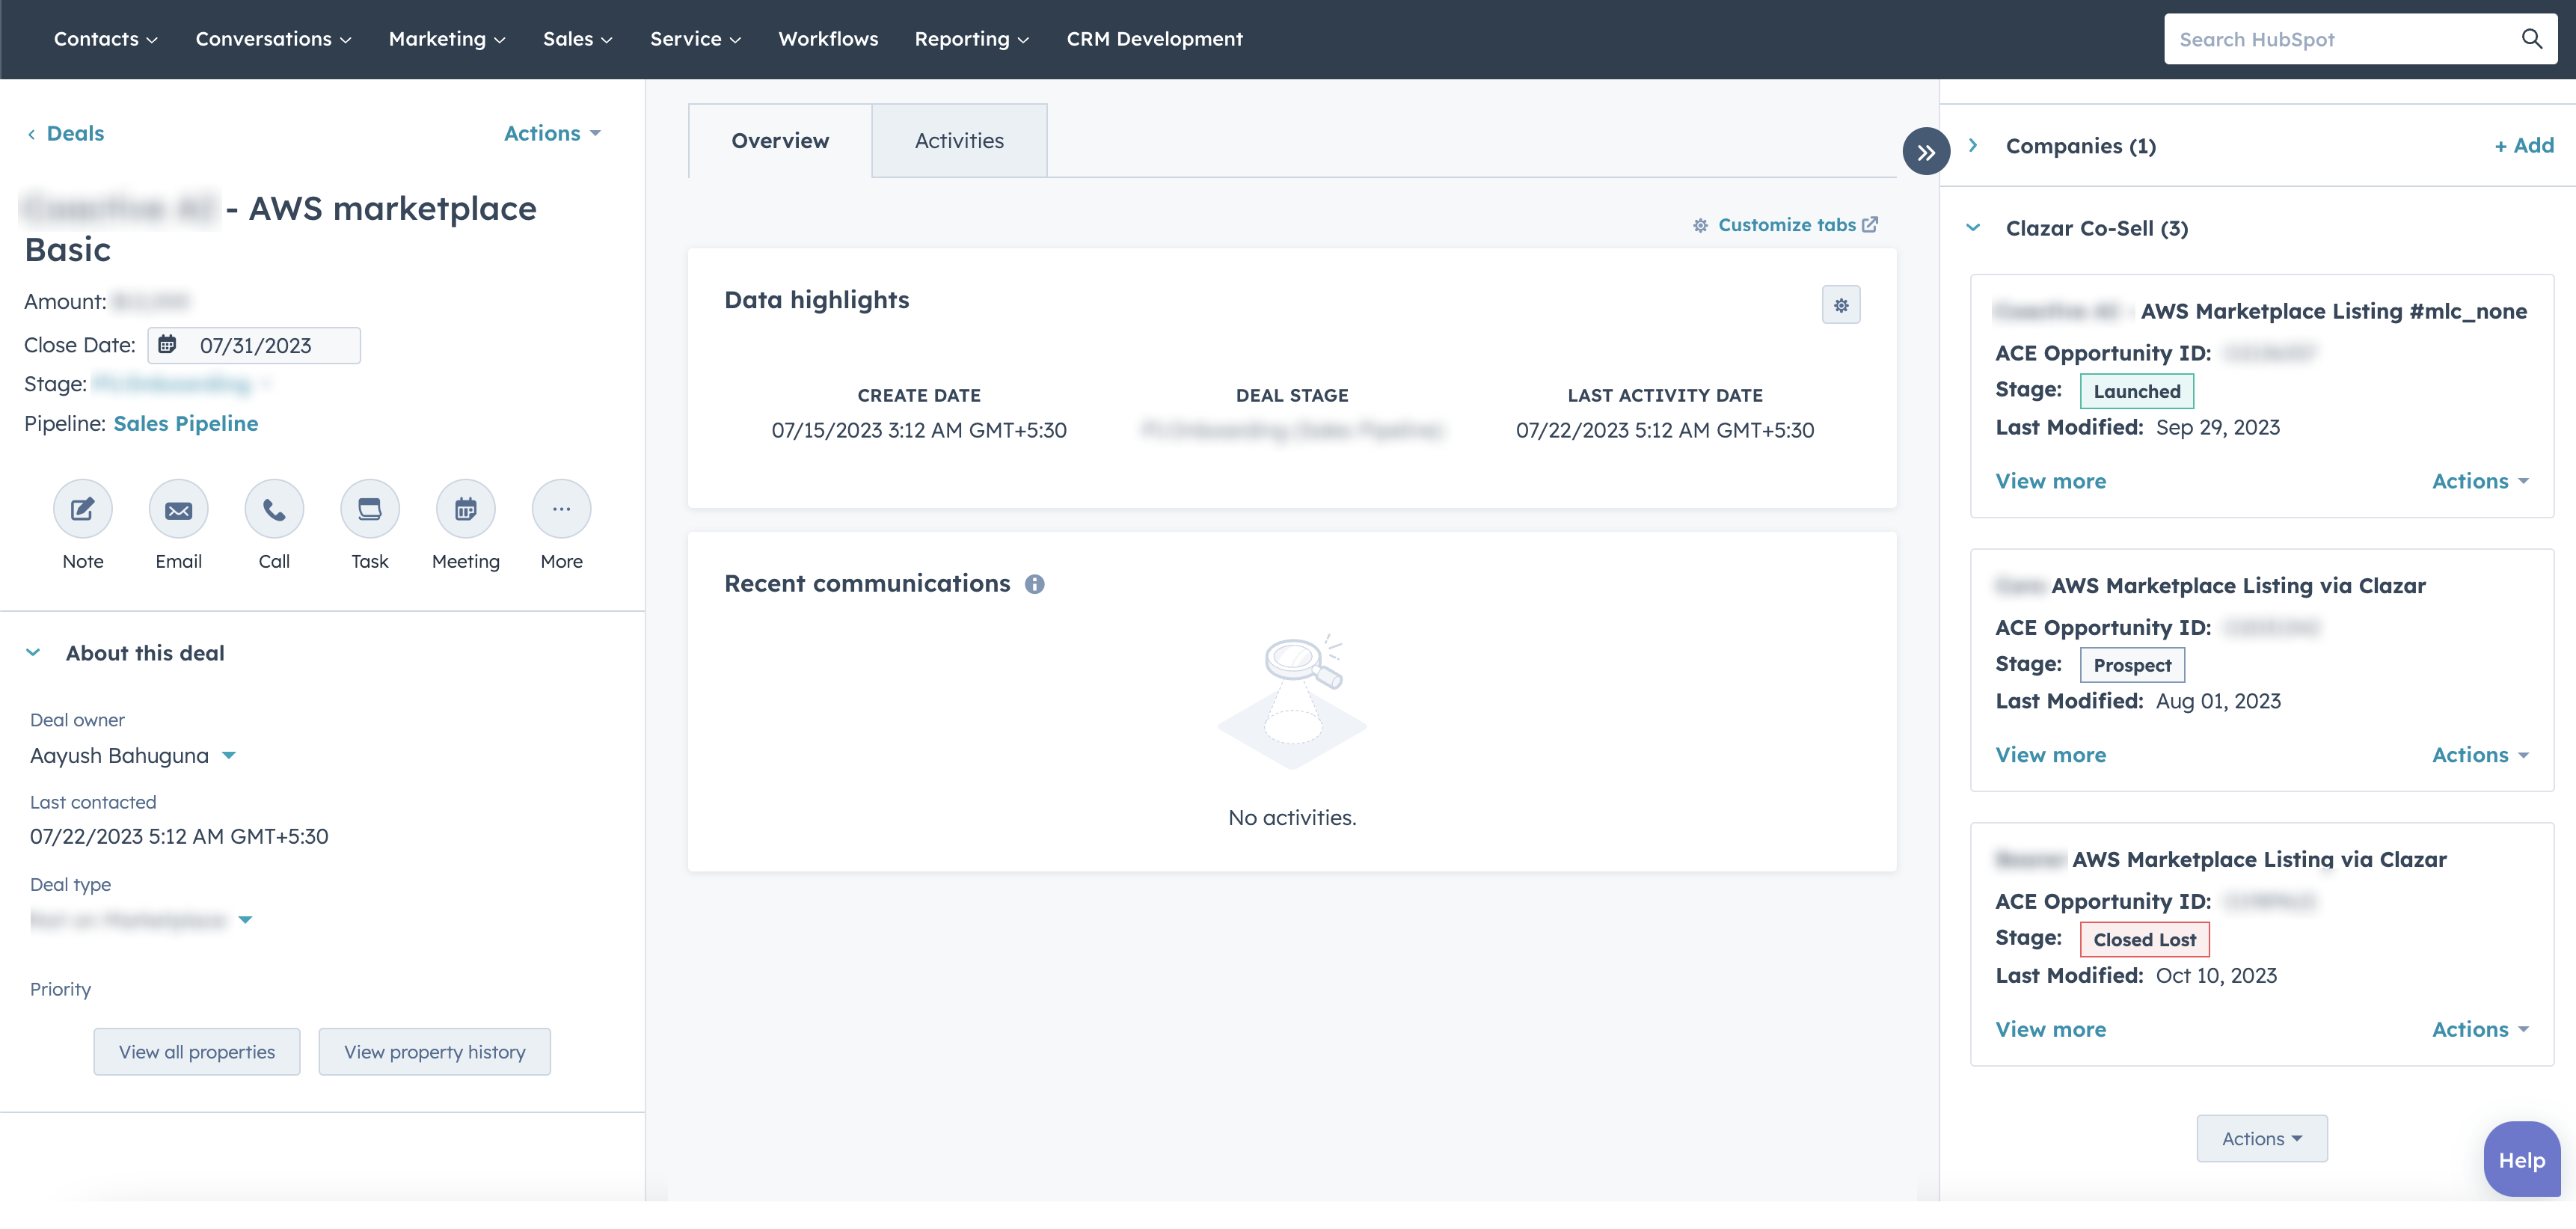The height and width of the screenshot is (1229, 2576).
Task: Change Deal owner Aayush Bahuguna dropdown
Action: click(x=132, y=756)
